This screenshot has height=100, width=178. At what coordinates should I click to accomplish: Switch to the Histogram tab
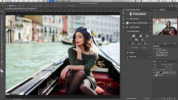point(155,10)
